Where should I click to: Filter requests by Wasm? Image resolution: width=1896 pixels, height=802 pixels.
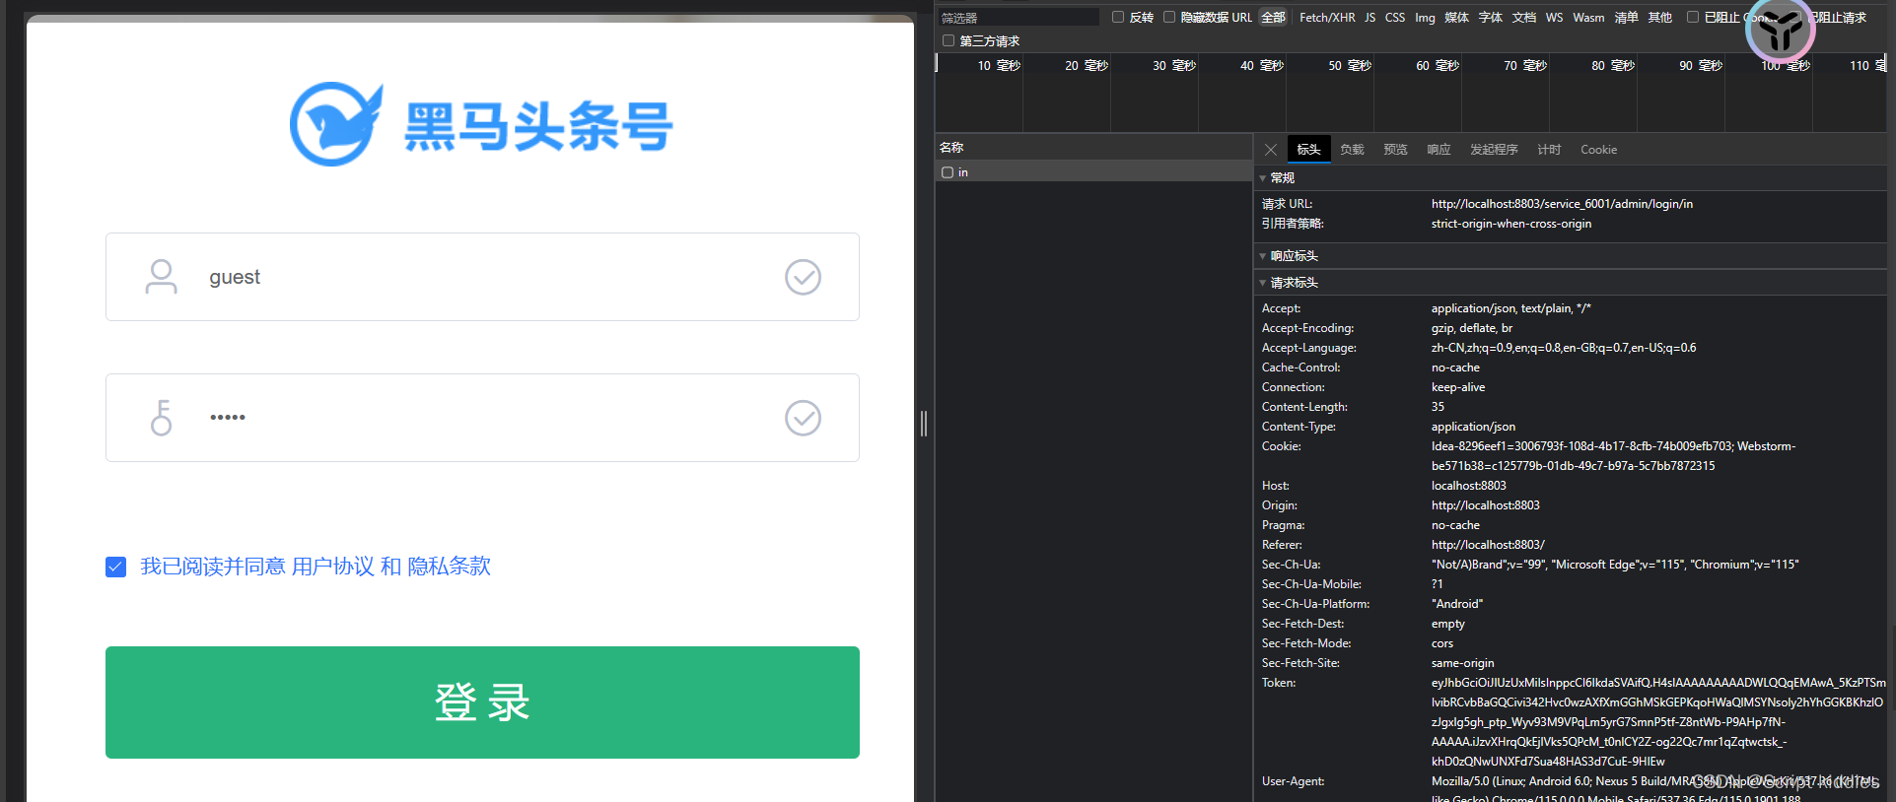click(1588, 17)
